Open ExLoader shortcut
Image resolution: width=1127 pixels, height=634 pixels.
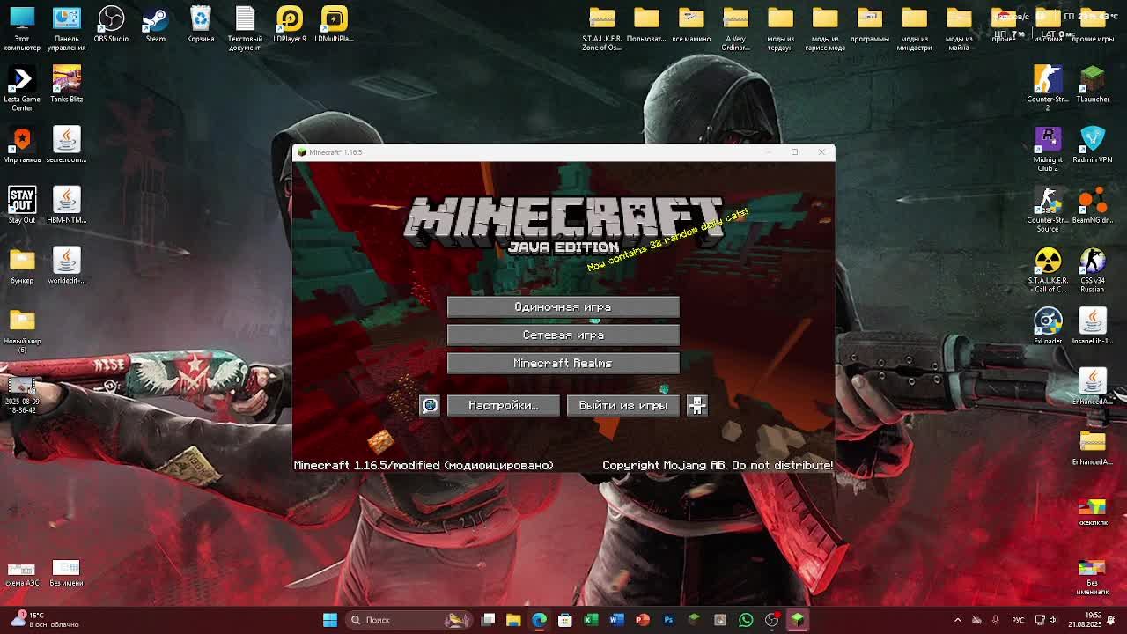tap(1048, 326)
